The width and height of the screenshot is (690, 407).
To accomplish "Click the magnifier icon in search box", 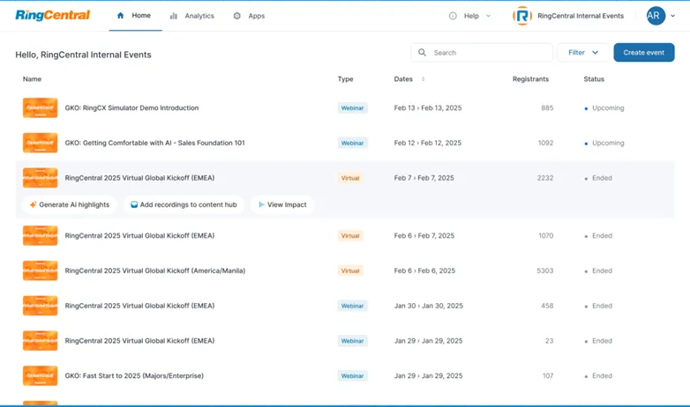I will (x=423, y=53).
